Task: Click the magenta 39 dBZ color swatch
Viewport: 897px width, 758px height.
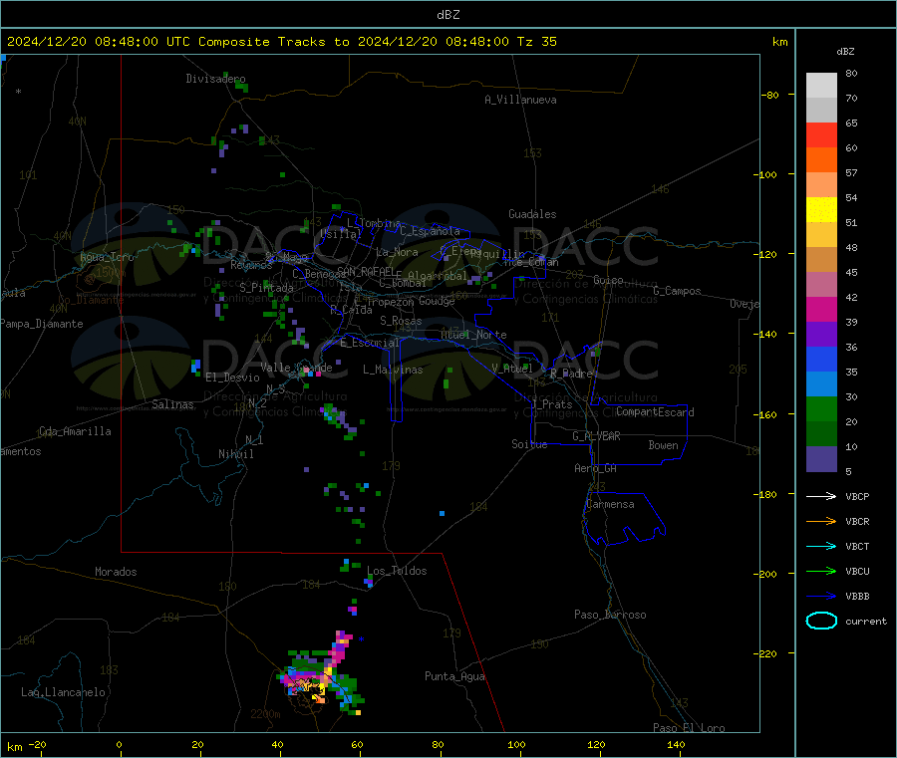Action: (x=821, y=309)
